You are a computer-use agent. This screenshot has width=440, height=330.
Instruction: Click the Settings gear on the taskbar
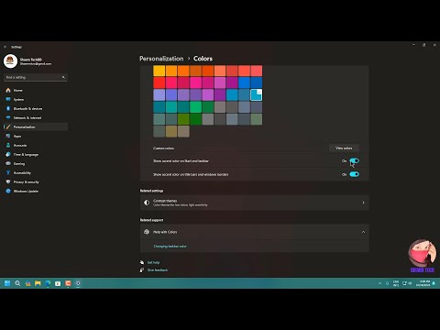[78, 283]
